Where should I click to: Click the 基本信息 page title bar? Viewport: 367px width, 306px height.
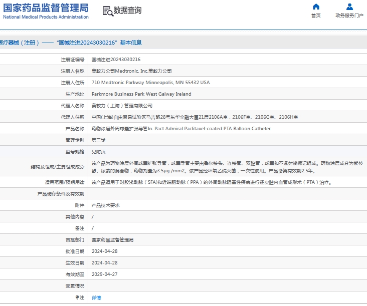(183, 43)
